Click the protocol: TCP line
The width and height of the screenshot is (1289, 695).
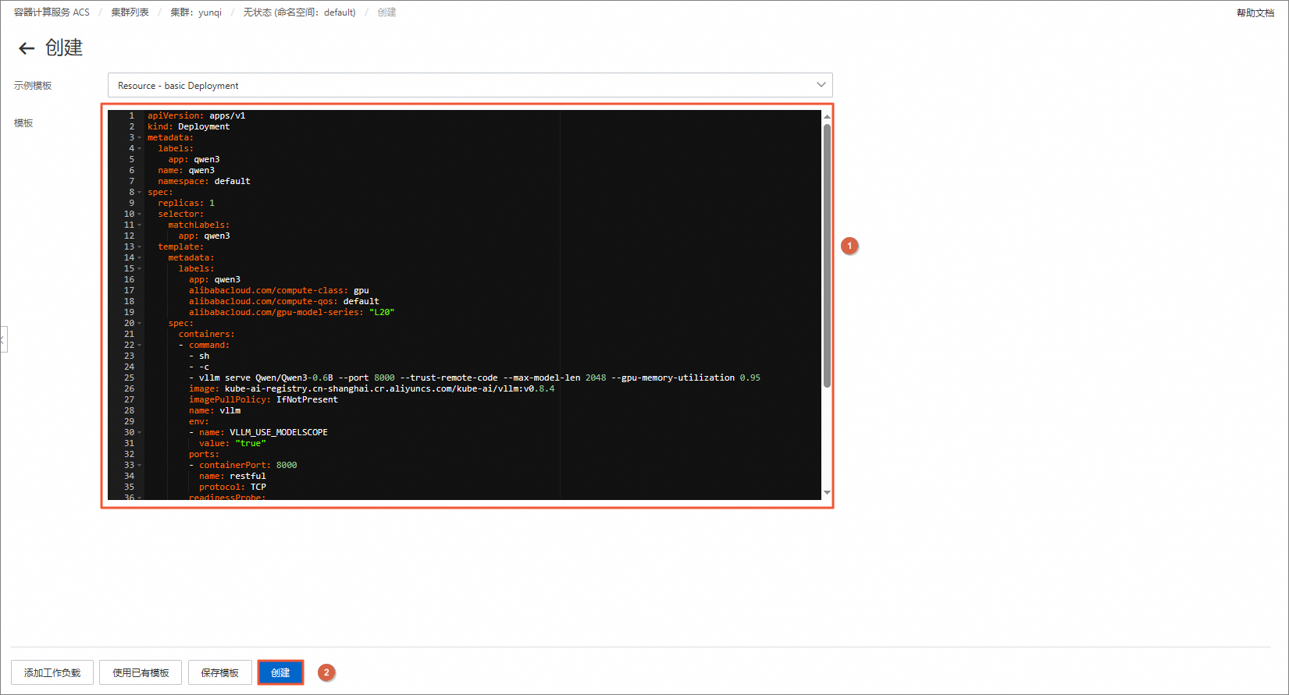(233, 487)
